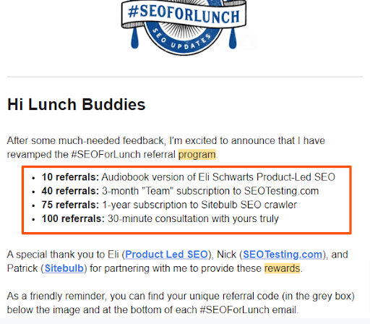This screenshot has width=370, height=324.
Task: Select the "75 referrals:" bold label
Action: 70,205
